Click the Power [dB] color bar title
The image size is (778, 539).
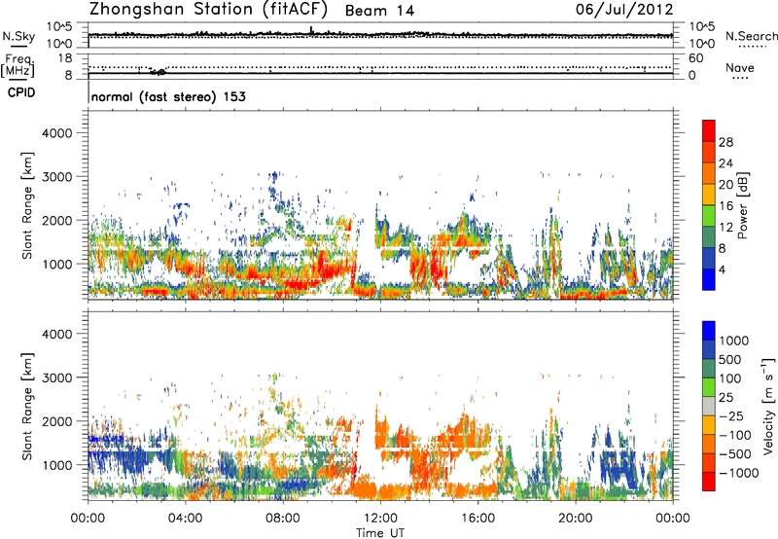[743, 205]
